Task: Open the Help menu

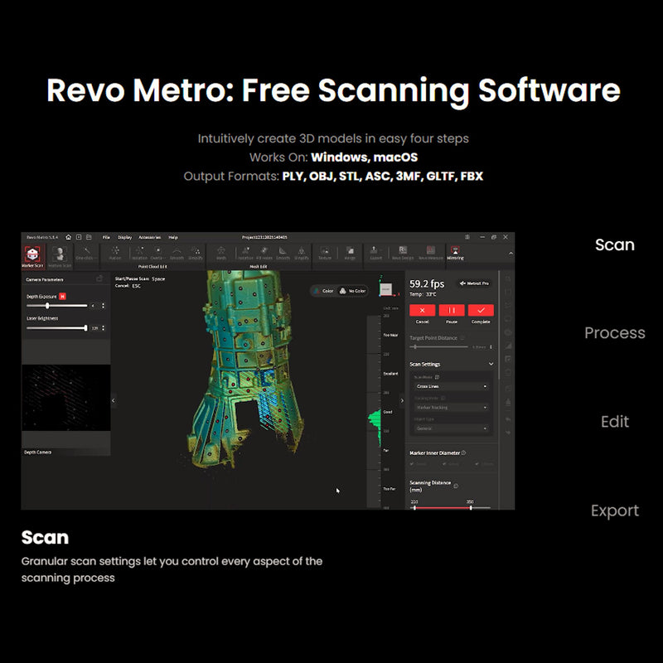Action: tap(173, 237)
